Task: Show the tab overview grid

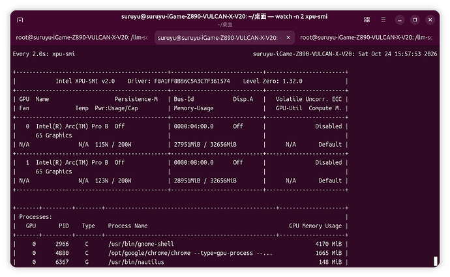Action: [367, 20]
